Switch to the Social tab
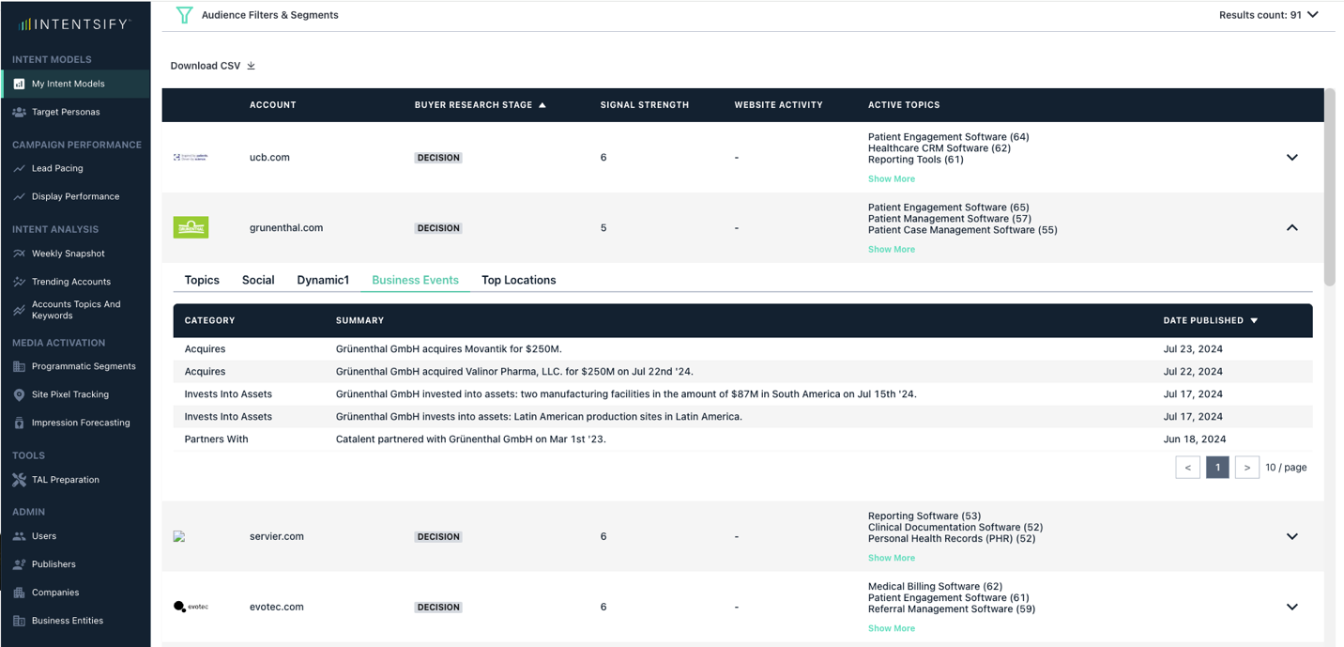This screenshot has width=1344, height=647. coord(258,280)
